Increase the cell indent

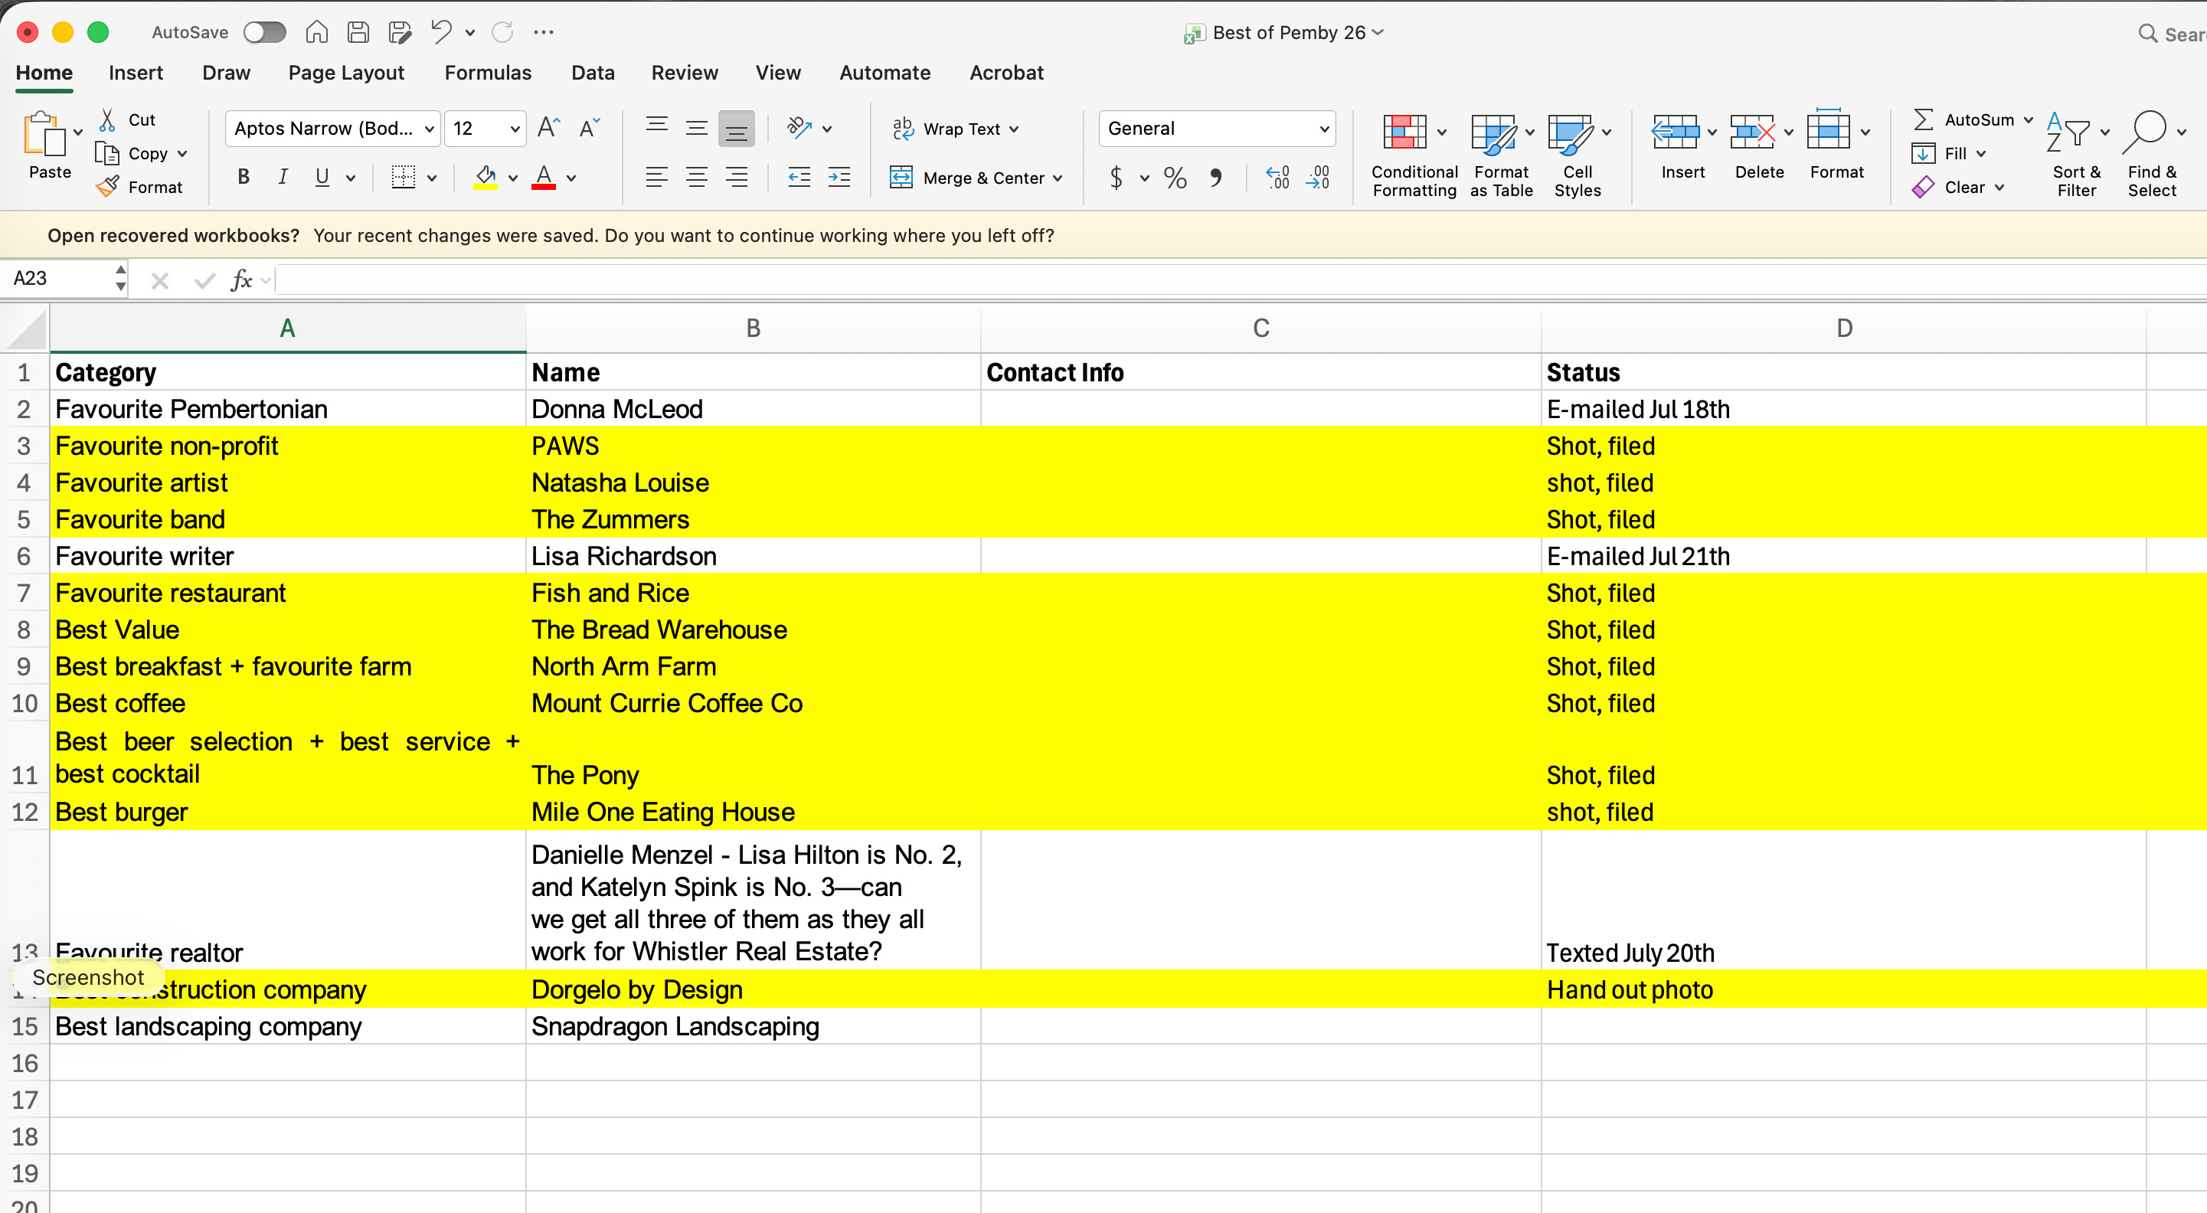pos(839,178)
